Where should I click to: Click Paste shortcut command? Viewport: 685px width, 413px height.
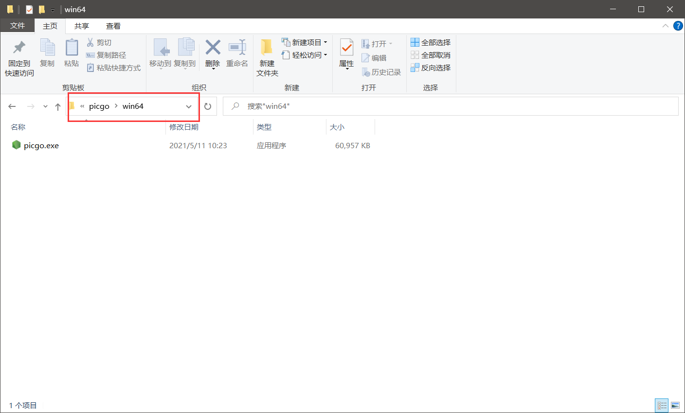point(113,68)
